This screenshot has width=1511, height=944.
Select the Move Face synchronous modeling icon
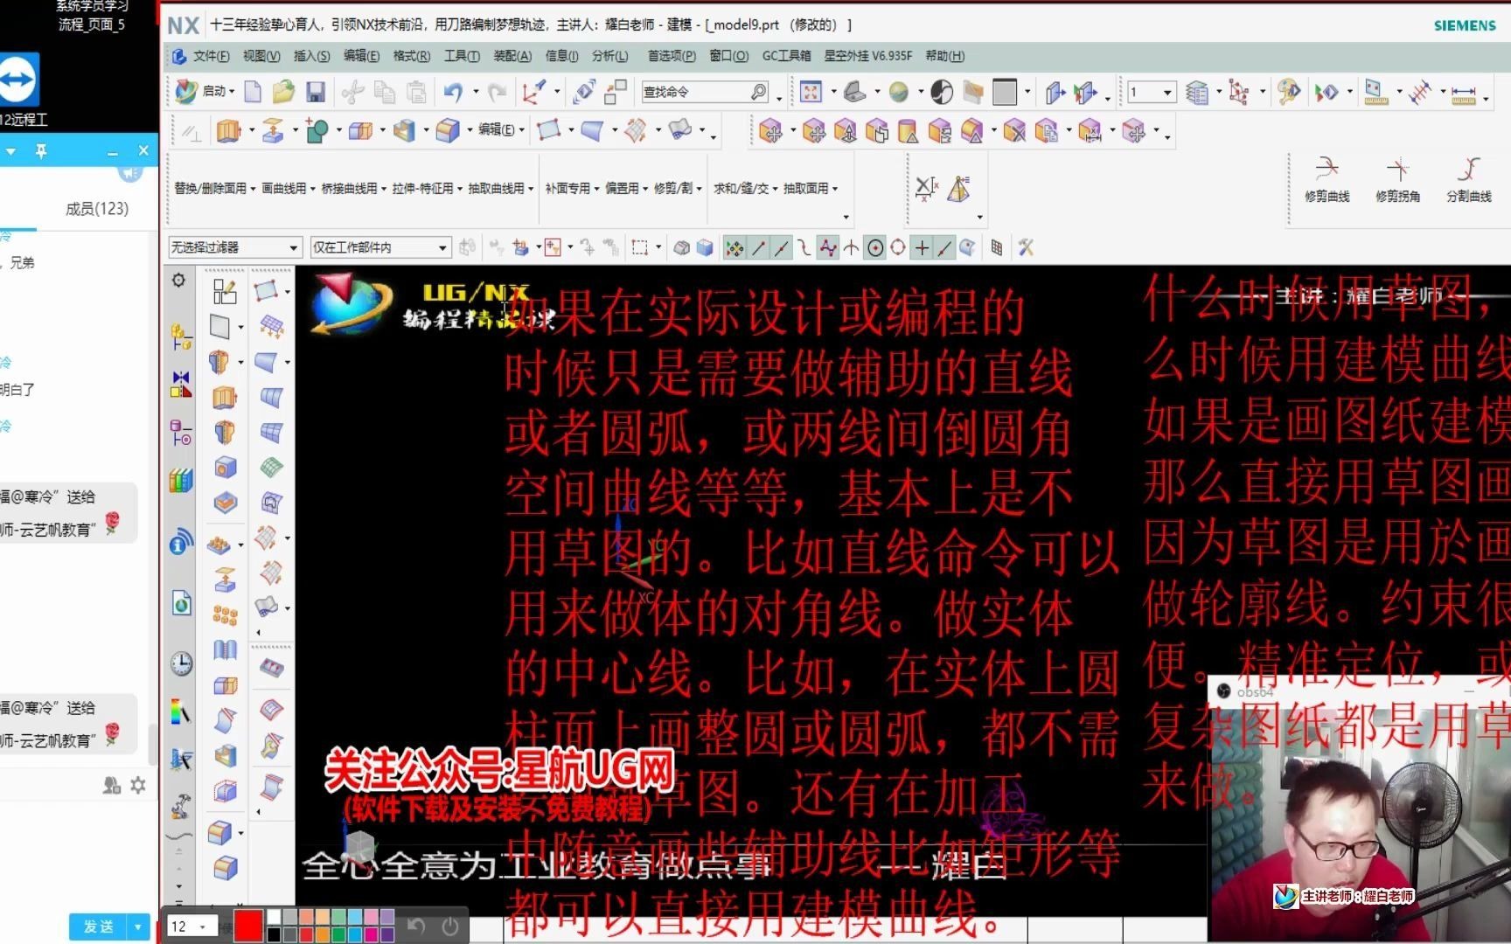(x=770, y=132)
